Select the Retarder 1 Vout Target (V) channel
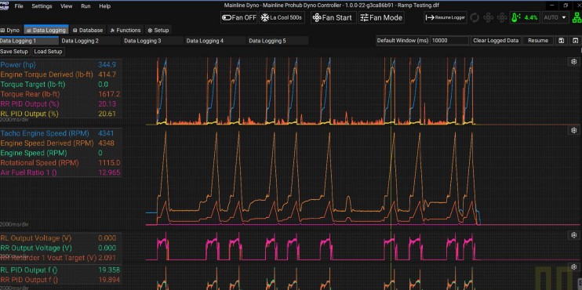582x290 pixels. tap(49, 258)
